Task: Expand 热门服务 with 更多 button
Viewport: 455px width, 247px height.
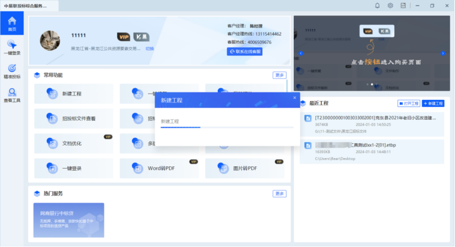Action: click(x=279, y=194)
